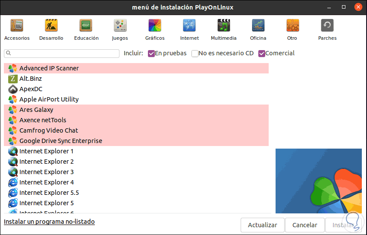367x235 pixels.
Task: Open Instalar un programa no-listado link
Action: [x=49, y=222]
